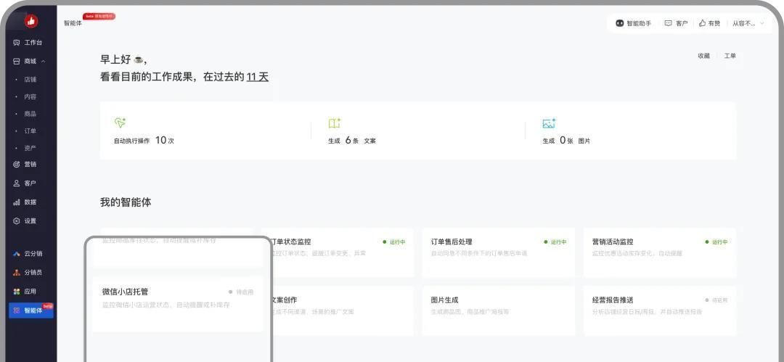Click the 生成 0张 图片 statistic
784x362 pixels.
(566, 141)
